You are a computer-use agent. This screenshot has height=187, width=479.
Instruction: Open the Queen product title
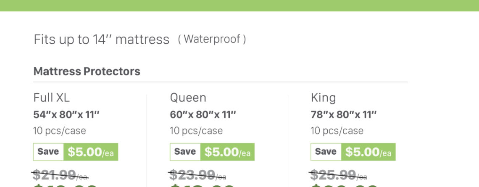pos(188,98)
